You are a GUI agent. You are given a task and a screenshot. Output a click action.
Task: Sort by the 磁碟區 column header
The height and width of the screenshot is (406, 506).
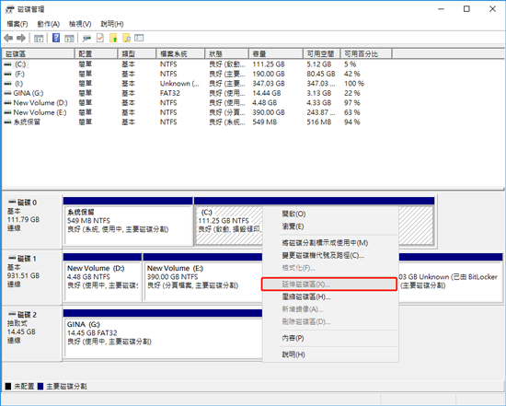point(39,53)
